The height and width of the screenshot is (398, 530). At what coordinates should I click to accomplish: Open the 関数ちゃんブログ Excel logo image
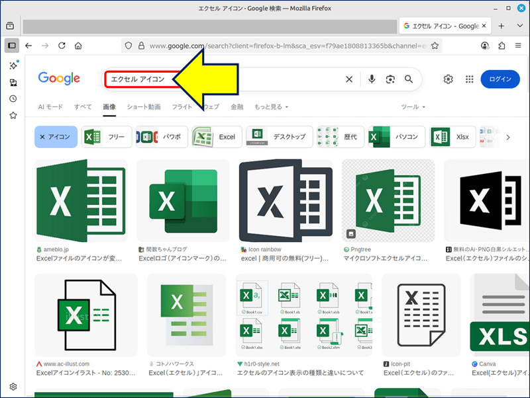(184, 200)
